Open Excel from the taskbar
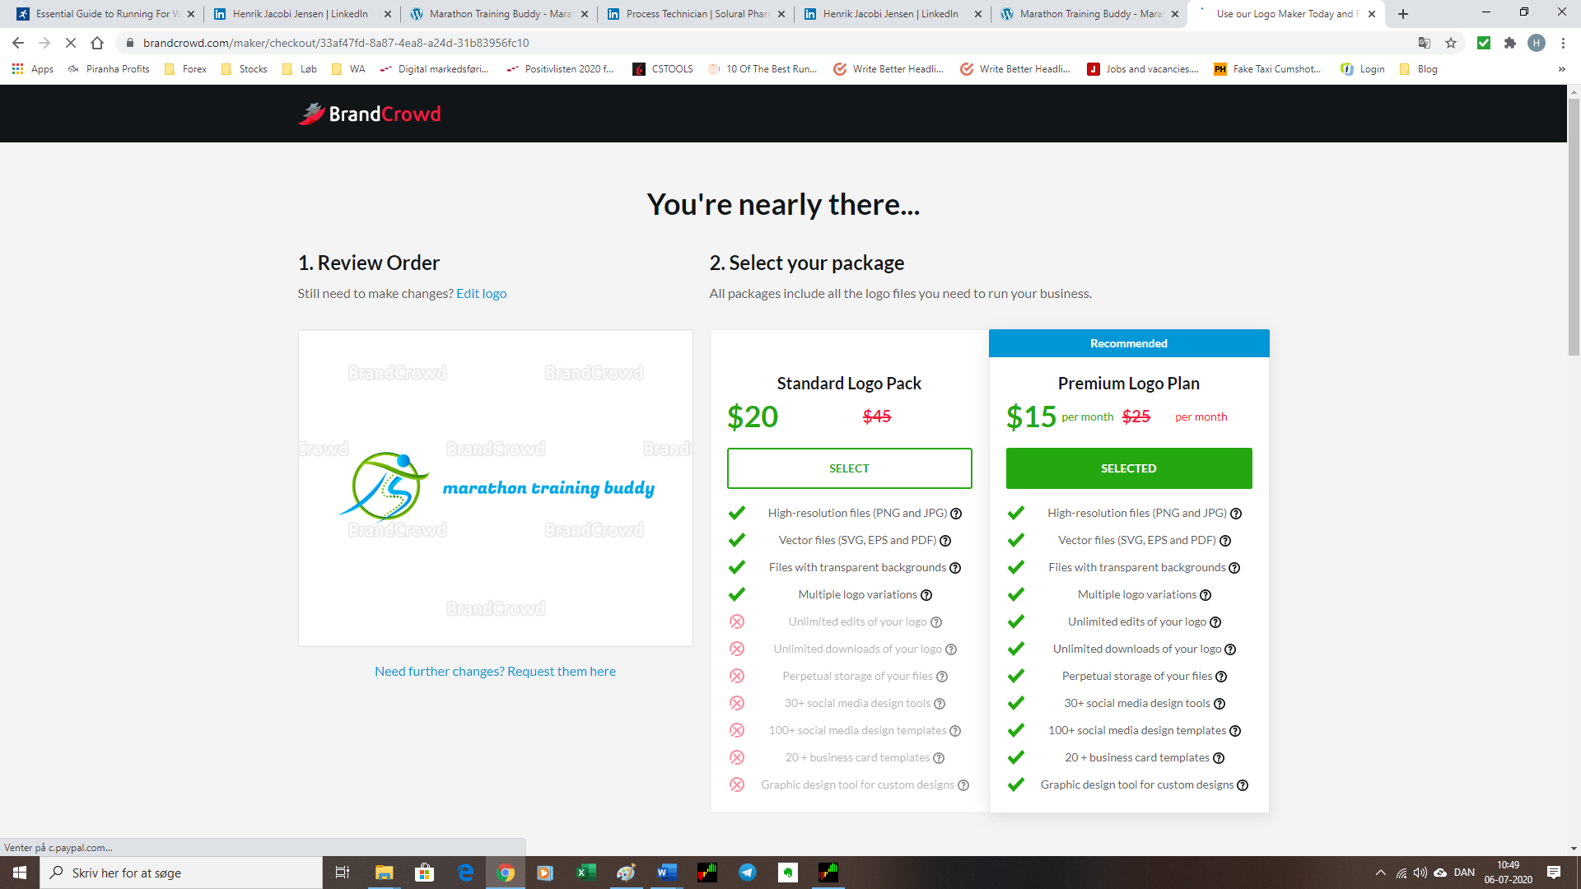1581x889 pixels. pyautogui.click(x=586, y=873)
